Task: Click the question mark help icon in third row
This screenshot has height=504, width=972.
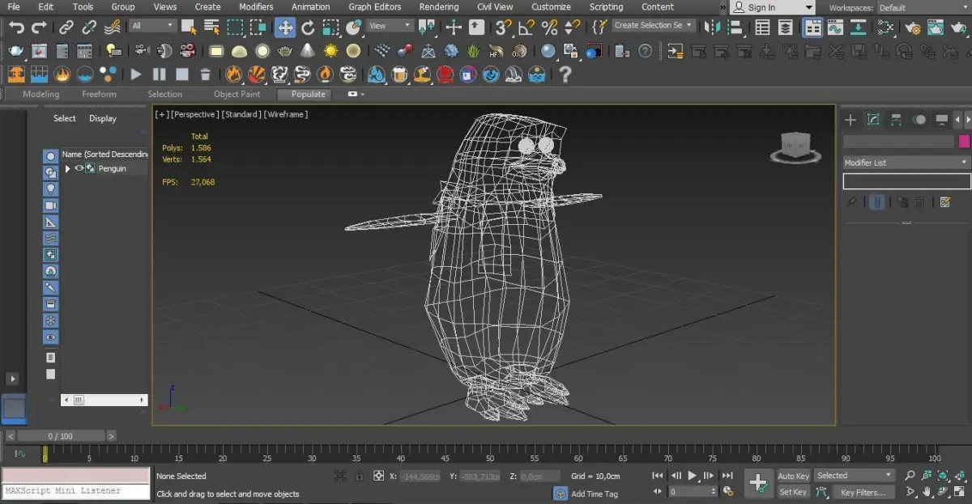Action: [565, 74]
